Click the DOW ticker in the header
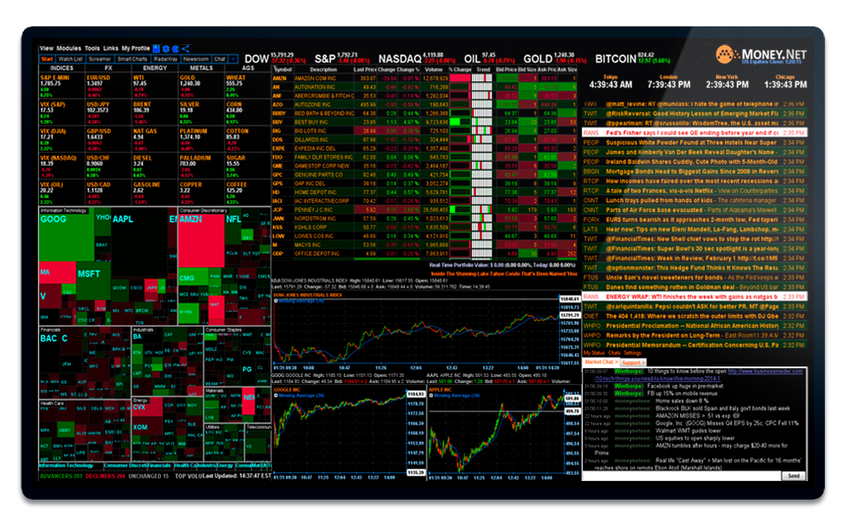Viewport: 848px width, 519px height. (275, 58)
